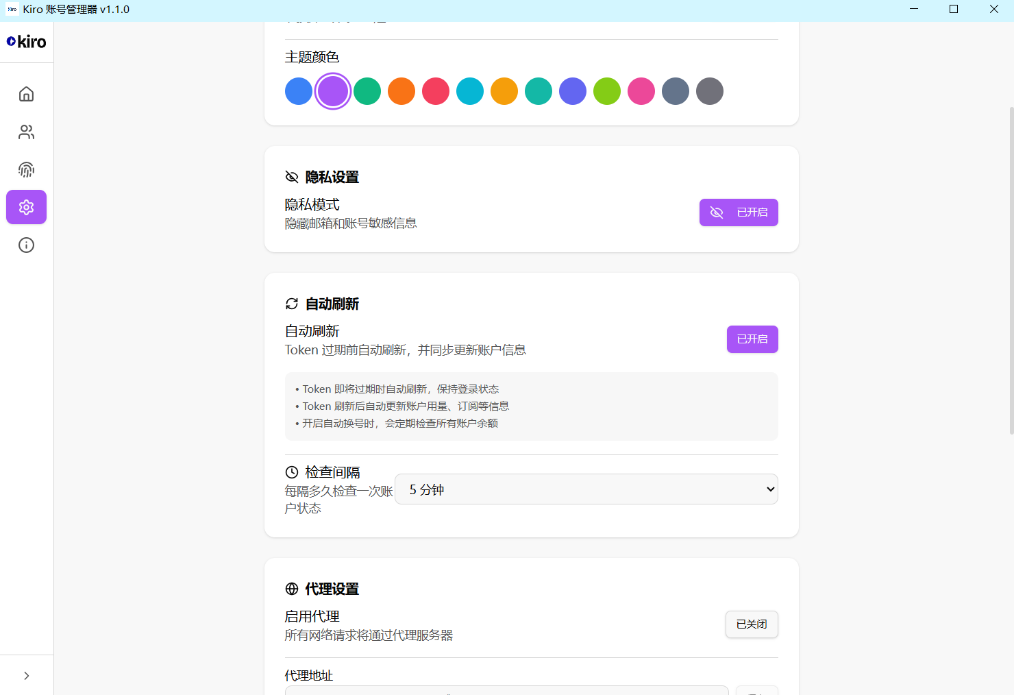The width and height of the screenshot is (1014, 695).
Task: Pick the blue theme color swatch
Action: (299, 91)
